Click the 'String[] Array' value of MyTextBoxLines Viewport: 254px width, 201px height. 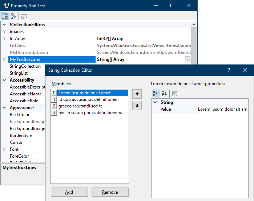(110, 59)
